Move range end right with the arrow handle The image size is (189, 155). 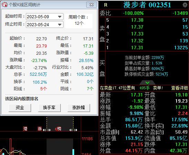click(76, 130)
